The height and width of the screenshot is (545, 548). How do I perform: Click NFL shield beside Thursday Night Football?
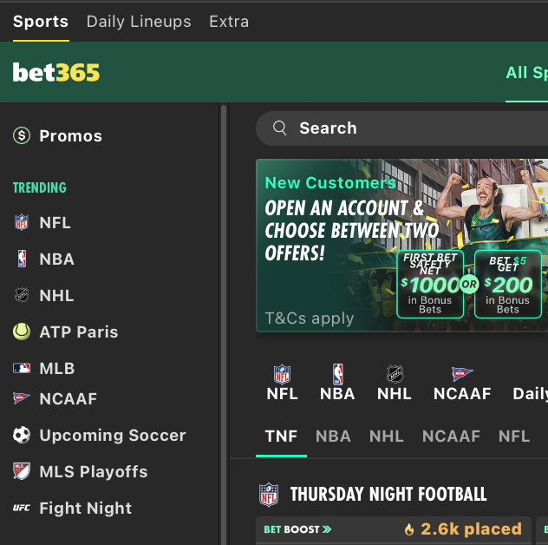pos(269,495)
